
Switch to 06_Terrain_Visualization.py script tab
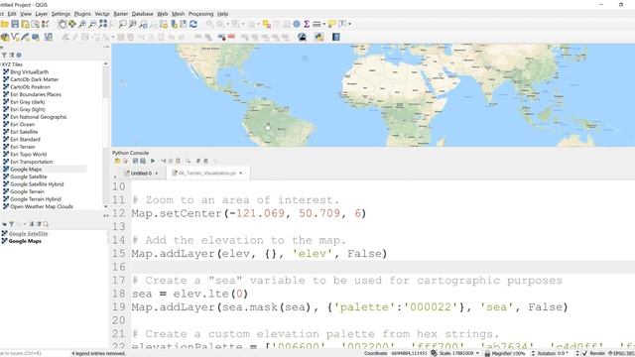point(207,174)
